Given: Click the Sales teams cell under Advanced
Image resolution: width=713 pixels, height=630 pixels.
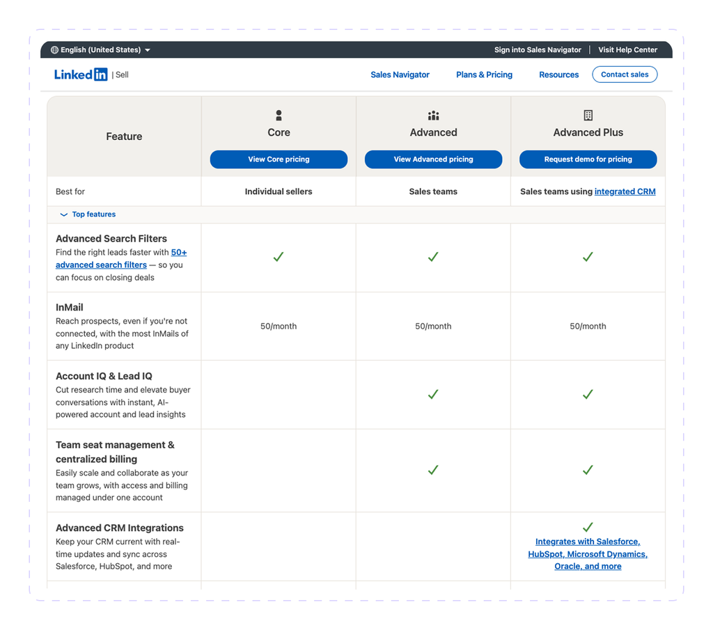Looking at the screenshot, I should point(433,192).
